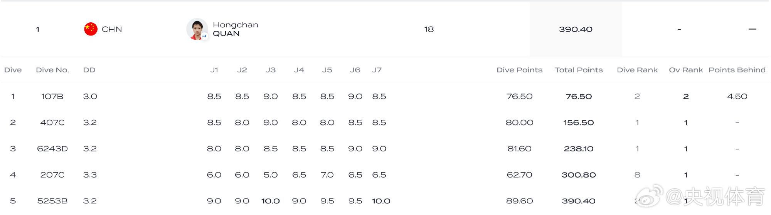Select the Dive Points column header

point(519,70)
